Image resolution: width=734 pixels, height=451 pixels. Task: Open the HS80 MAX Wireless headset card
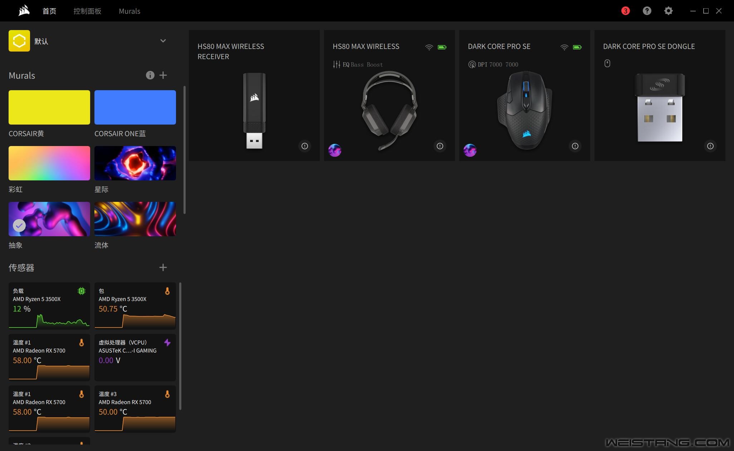390,96
